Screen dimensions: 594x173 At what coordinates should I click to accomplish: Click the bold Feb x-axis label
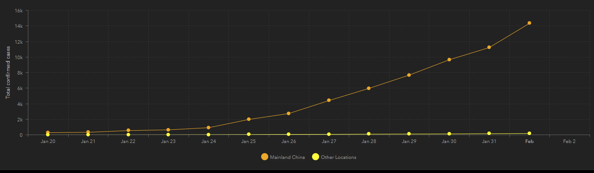click(529, 142)
